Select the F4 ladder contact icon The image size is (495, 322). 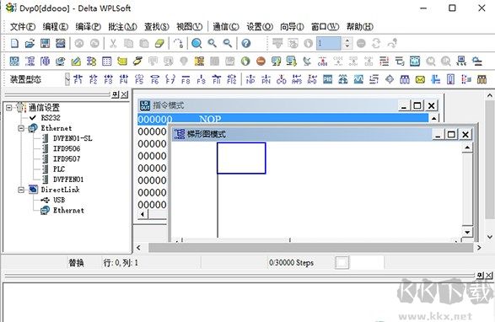click(x=124, y=79)
